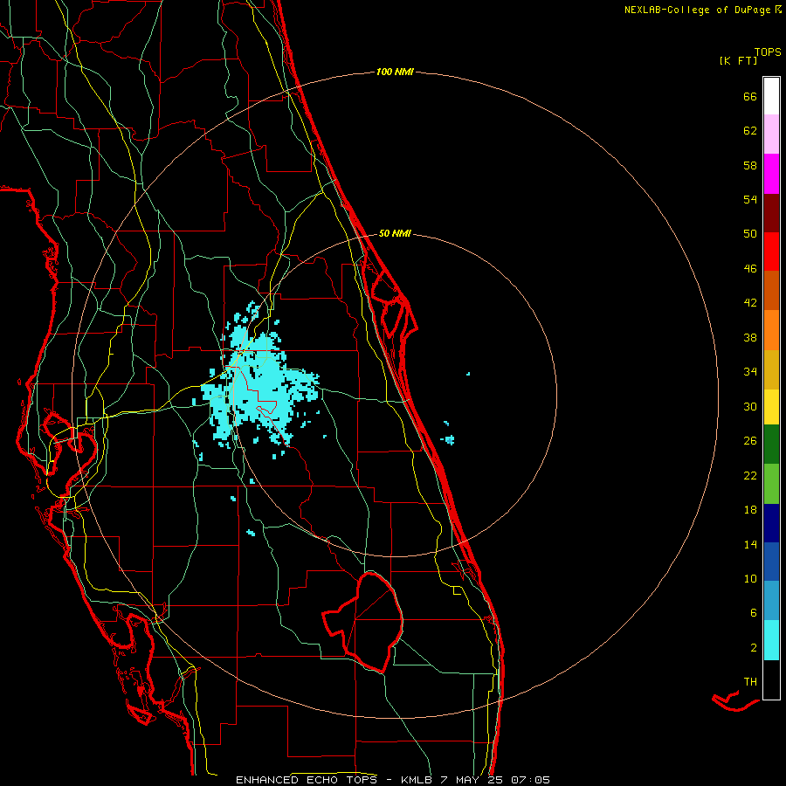Click the ENHANCED ECHO TOPS KMLB caption
Image resolution: width=786 pixels, height=786 pixels.
392,780
